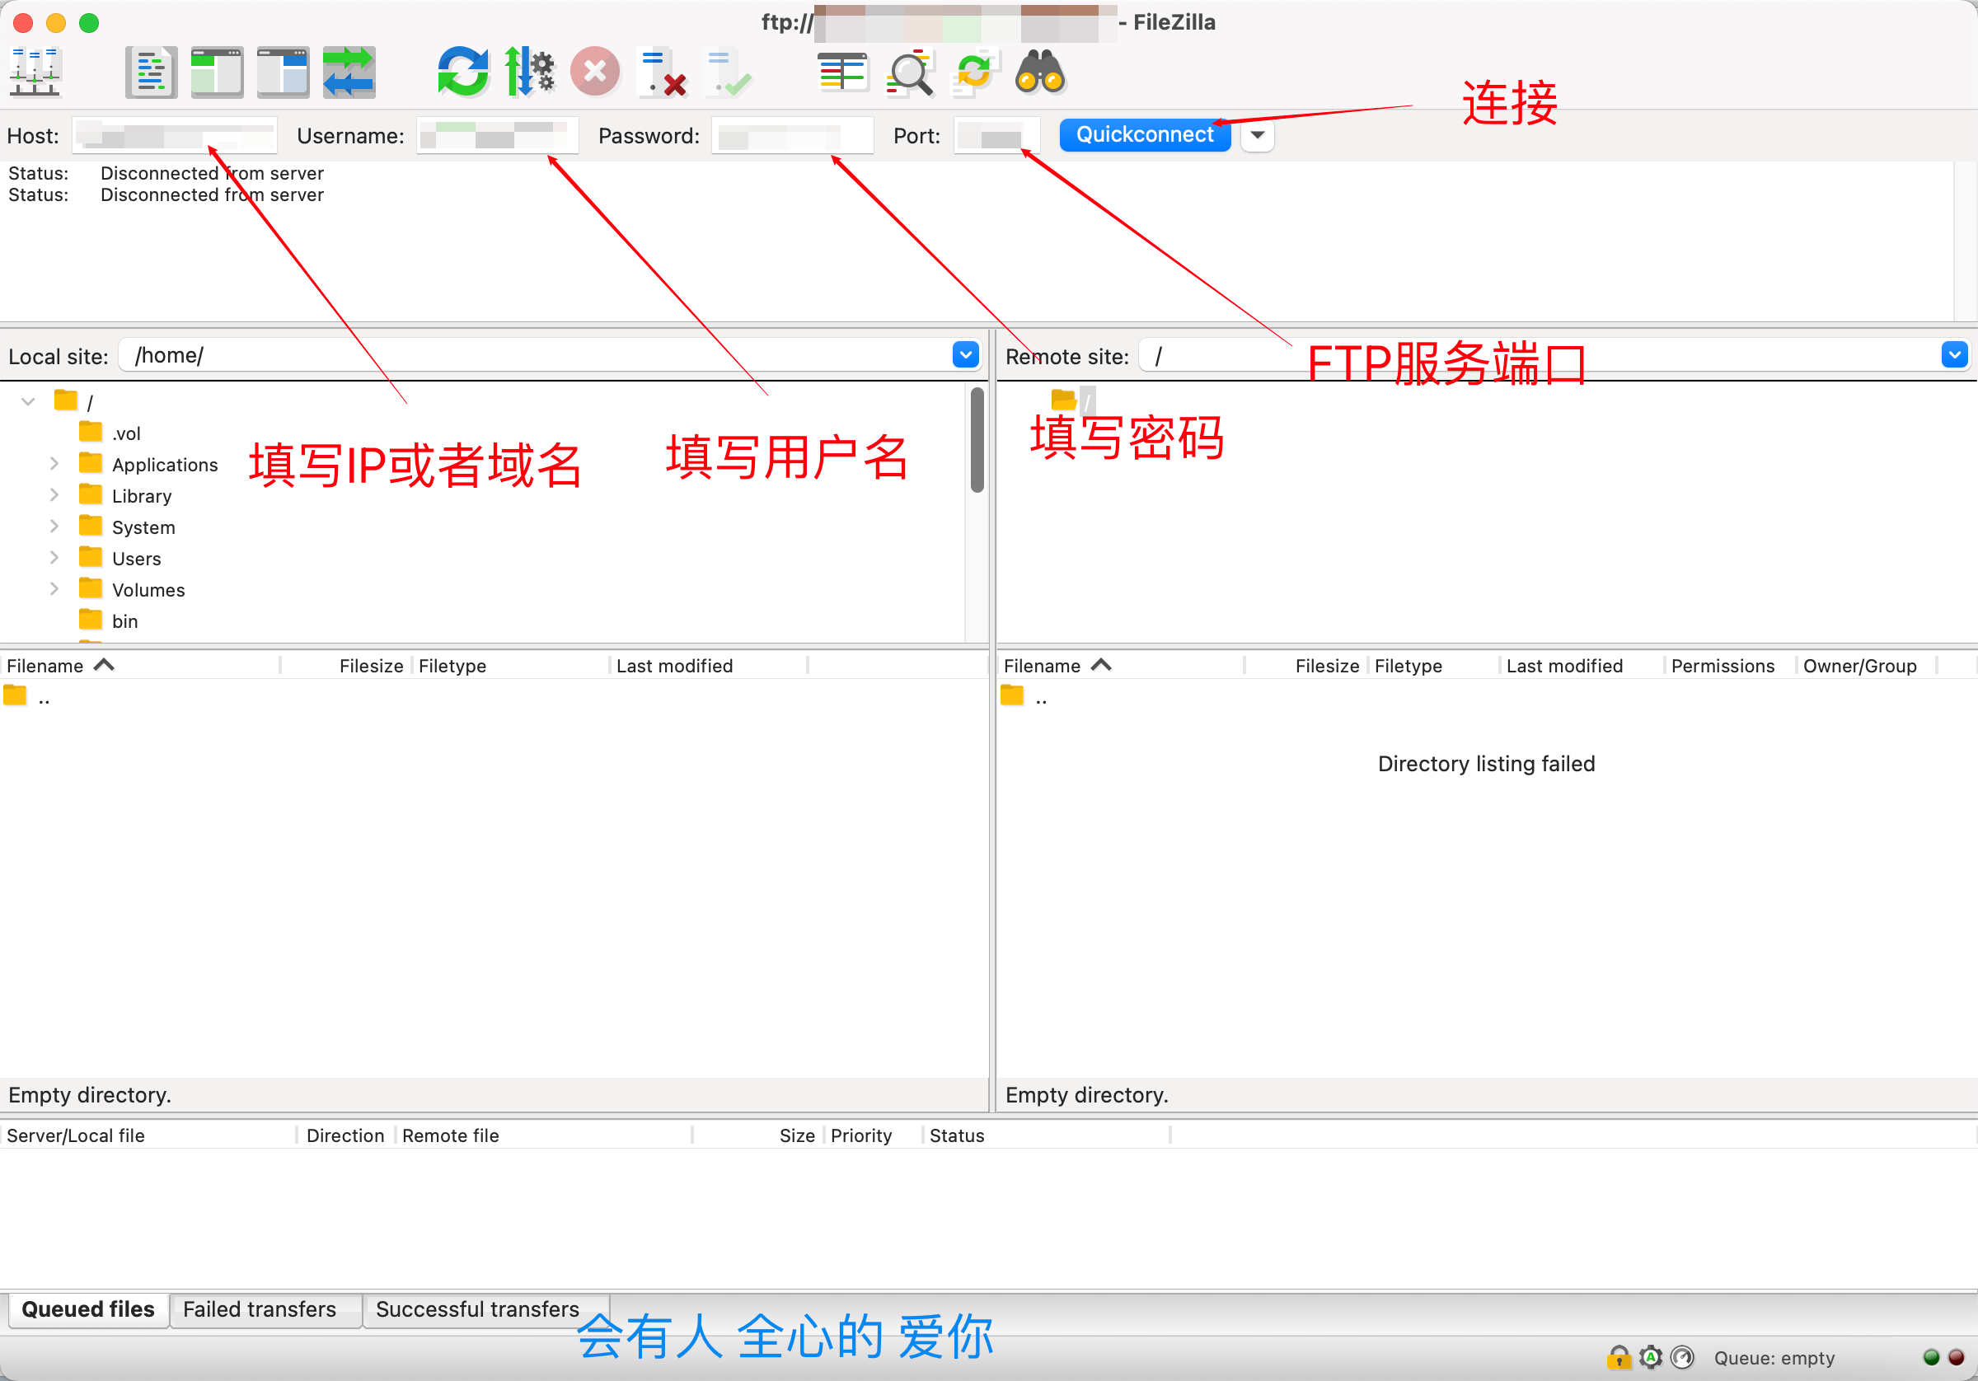Open Local site path dropdown

pos(966,355)
